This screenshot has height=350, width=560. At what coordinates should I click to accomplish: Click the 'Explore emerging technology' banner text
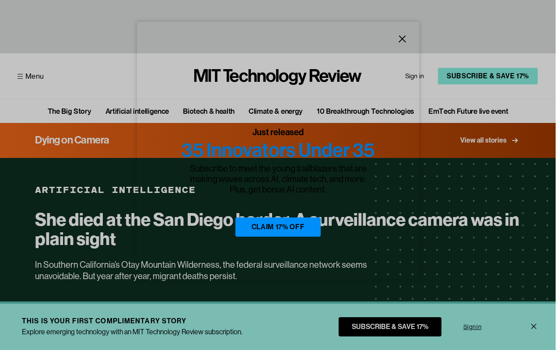coord(132,332)
